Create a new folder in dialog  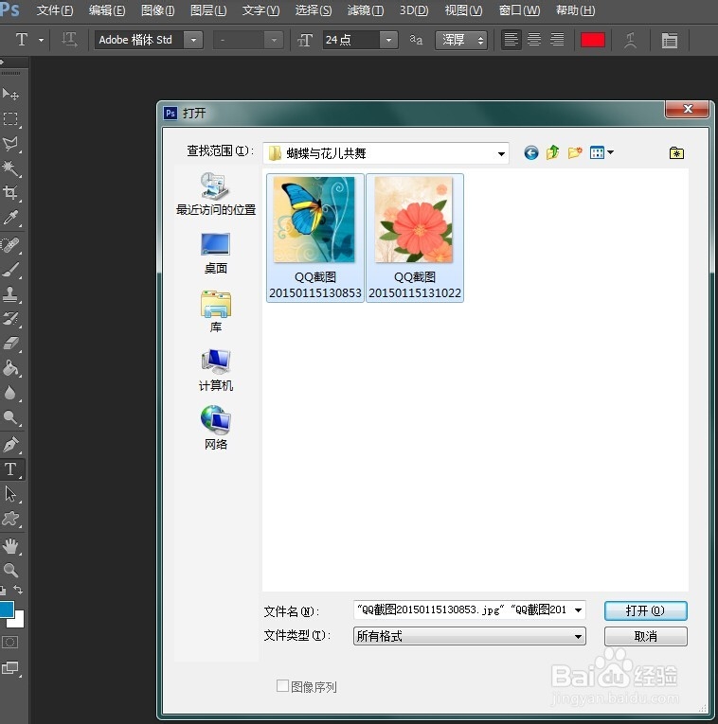pyautogui.click(x=575, y=152)
